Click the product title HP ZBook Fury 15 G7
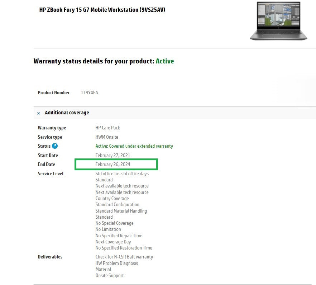The height and width of the screenshot is (285, 316). [102, 10]
